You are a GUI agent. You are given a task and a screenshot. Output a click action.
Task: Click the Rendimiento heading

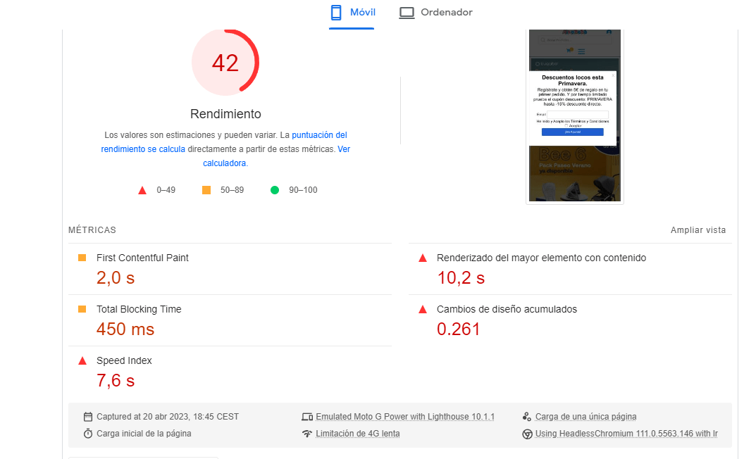[x=225, y=114]
